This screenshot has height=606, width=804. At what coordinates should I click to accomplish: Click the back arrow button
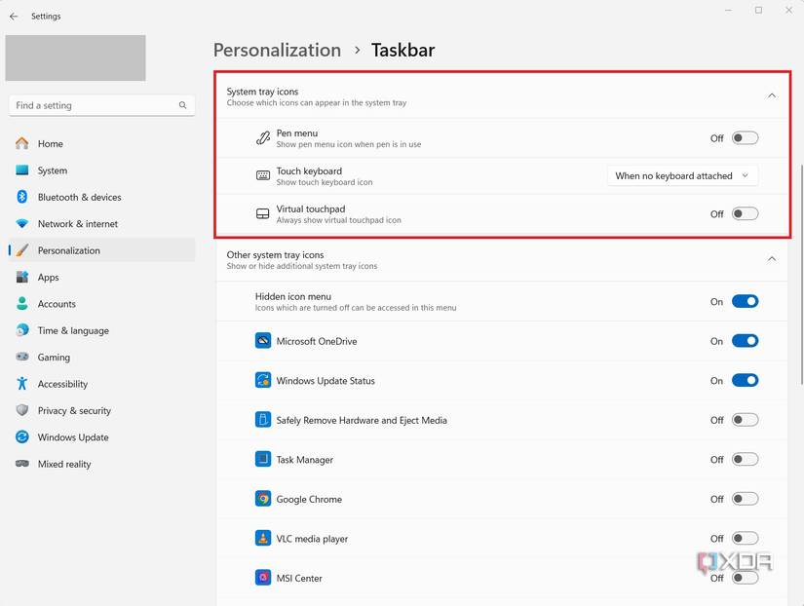point(14,17)
